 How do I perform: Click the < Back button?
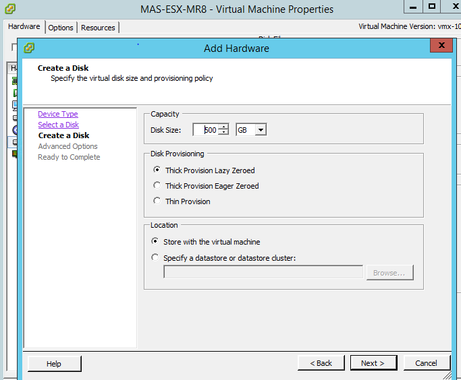[x=321, y=363]
